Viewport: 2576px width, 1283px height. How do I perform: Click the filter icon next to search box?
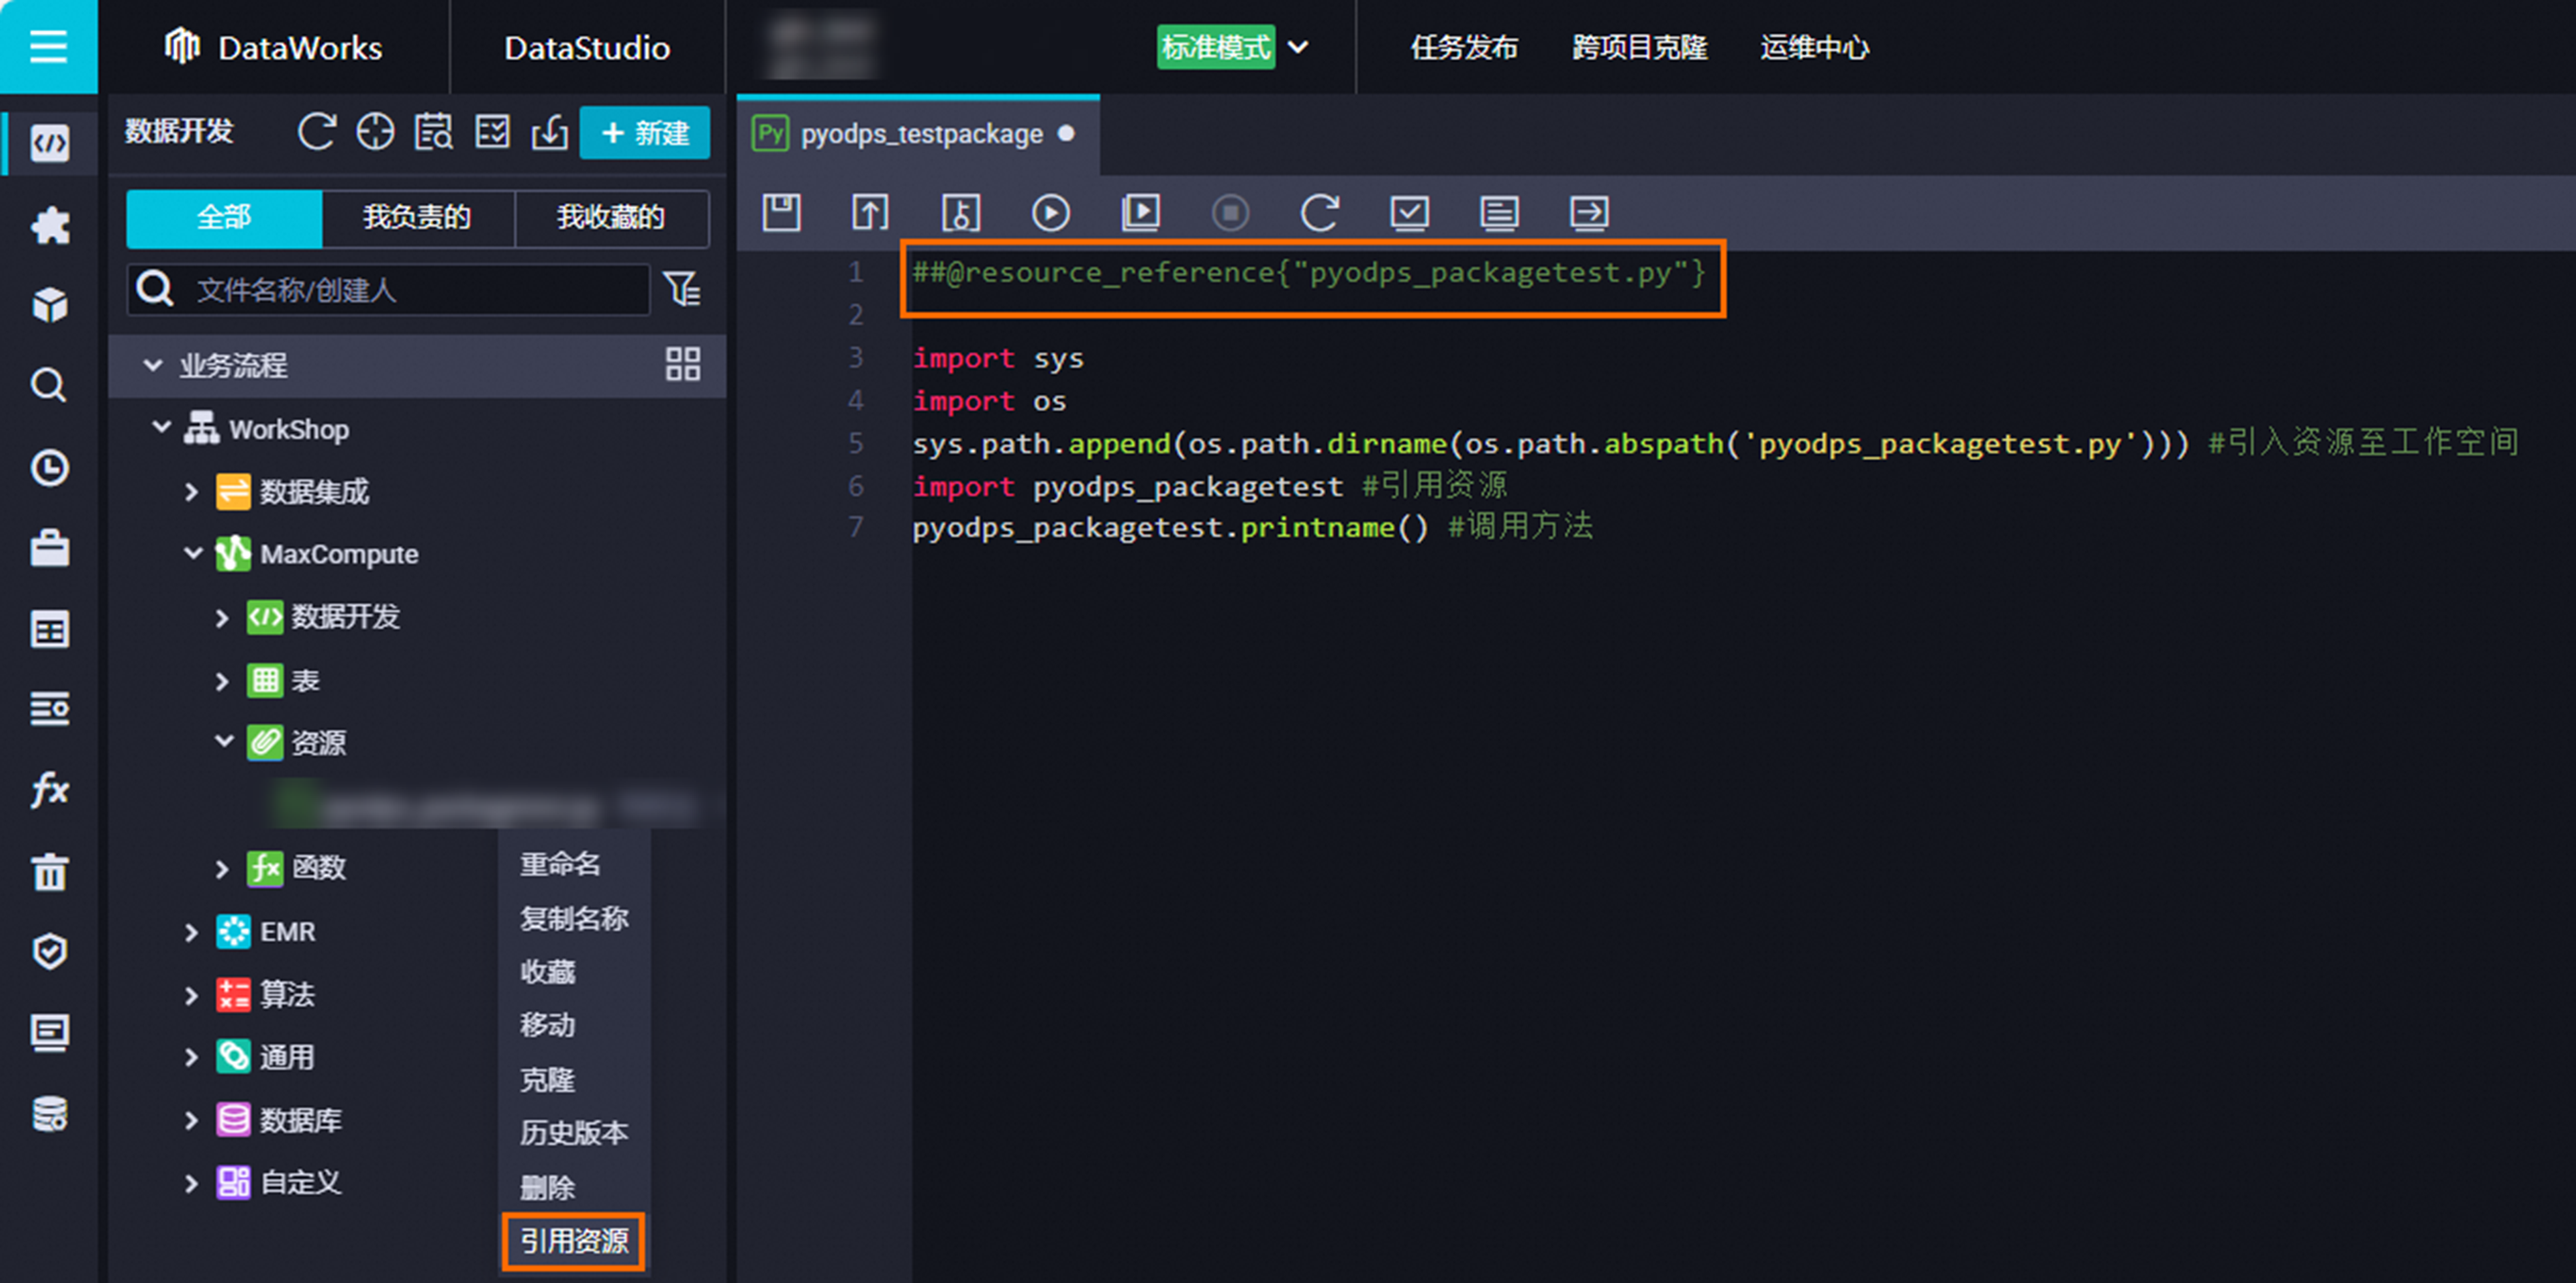click(682, 290)
